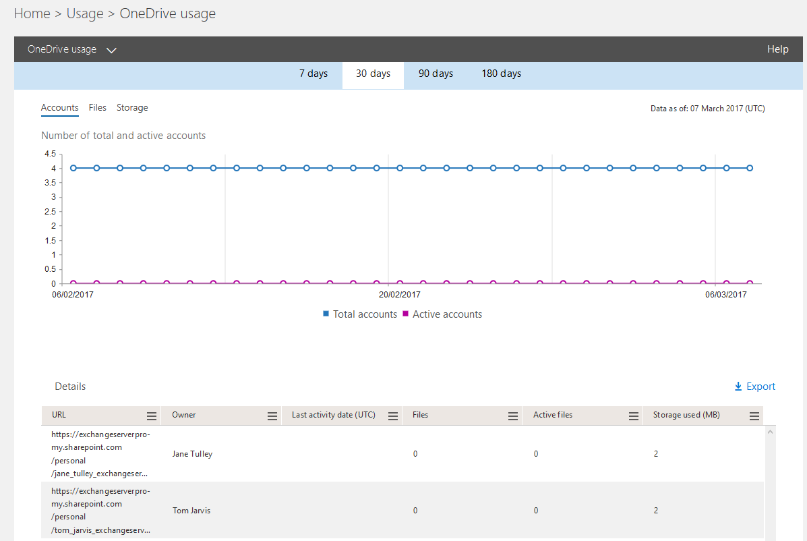This screenshot has height=541, width=807.
Task: Switch to the Storage tab
Action: pyautogui.click(x=132, y=107)
